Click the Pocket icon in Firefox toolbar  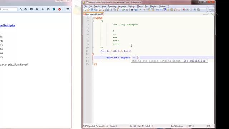tap(31, 9)
